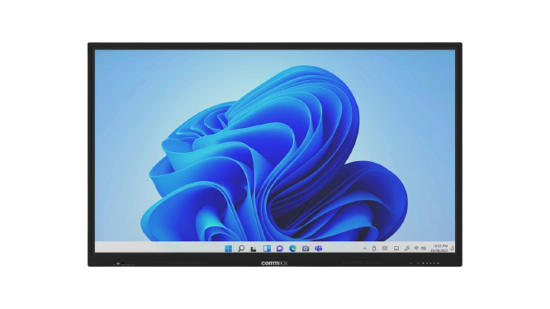Open the volume speaker tray icon
The width and height of the screenshot is (550, 309).
click(x=424, y=249)
